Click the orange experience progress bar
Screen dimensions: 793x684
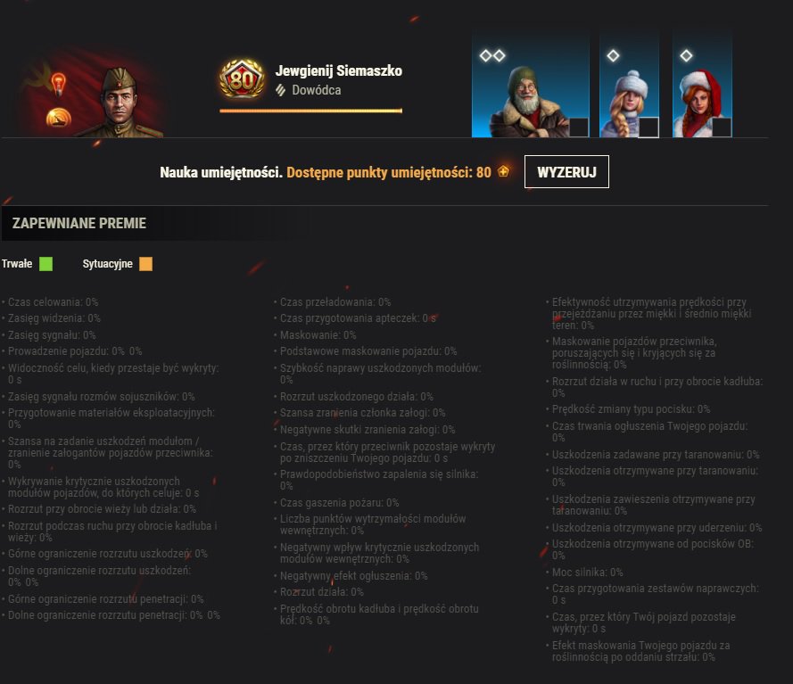click(311, 111)
